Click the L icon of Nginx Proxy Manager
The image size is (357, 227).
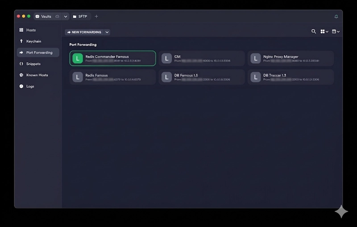[x=256, y=58]
